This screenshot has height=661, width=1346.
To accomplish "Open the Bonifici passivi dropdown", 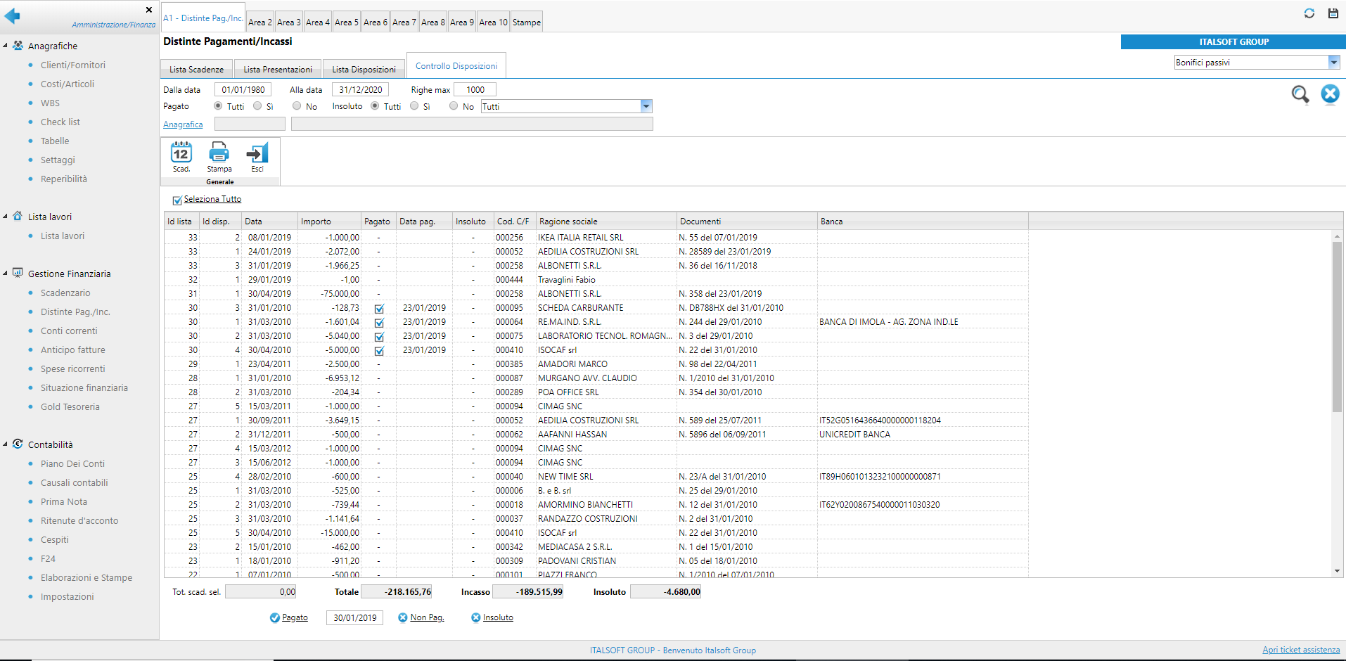I will [x=1333, y=63].
